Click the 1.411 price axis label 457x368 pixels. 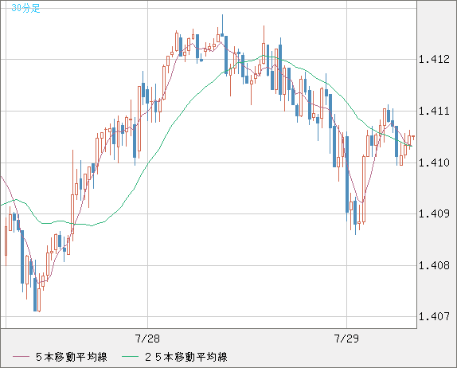434,111
